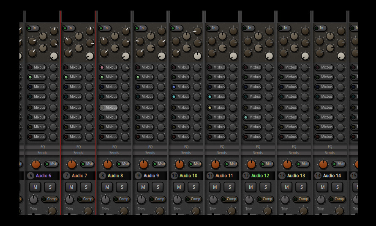This screenshot has width=376, height=226.
Task: Select the Audio 11 channel name
Action: pyautogui.click(x=224, y=176)
